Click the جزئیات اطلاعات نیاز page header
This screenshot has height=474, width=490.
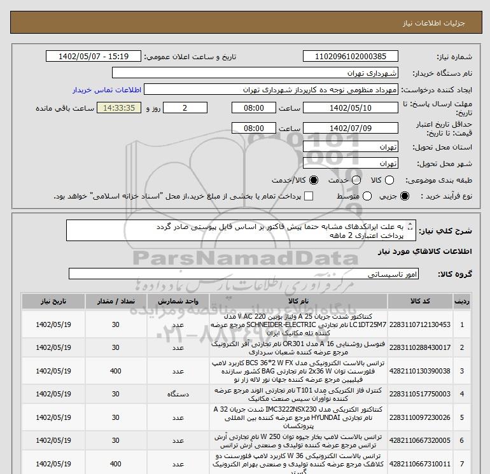tap(434, 23)
